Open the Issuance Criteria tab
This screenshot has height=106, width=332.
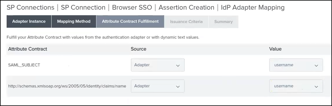[186, 22]
